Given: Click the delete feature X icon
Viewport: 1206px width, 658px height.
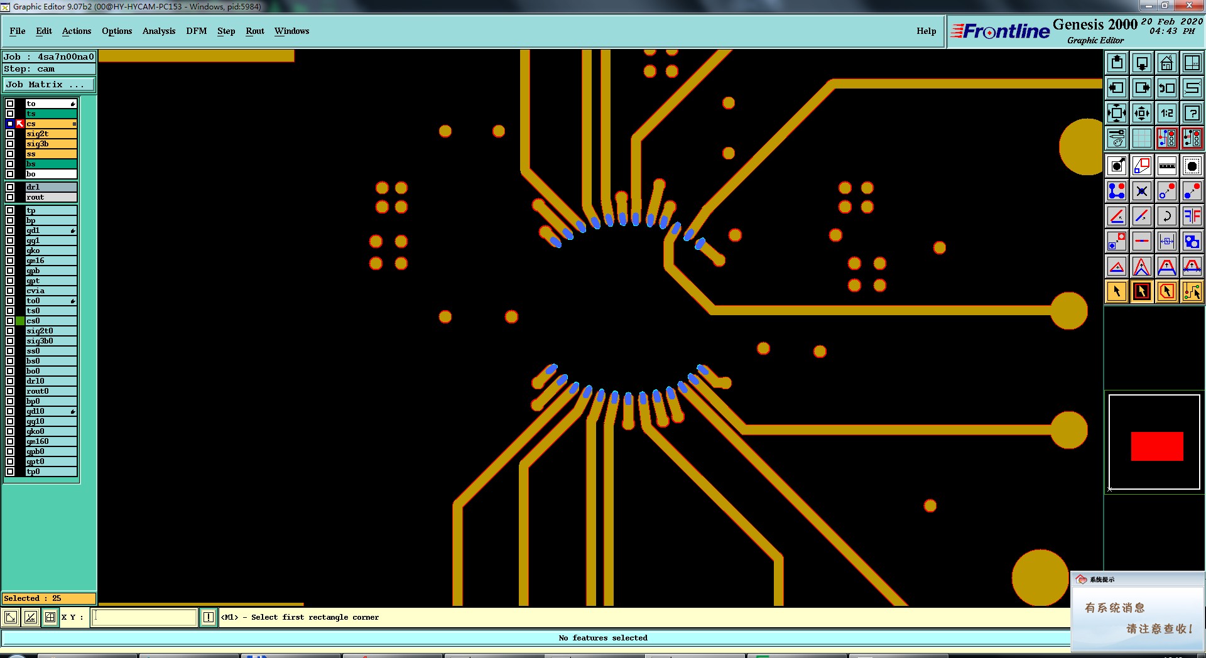Looking at the screenshot, I should coord(1142,191).
